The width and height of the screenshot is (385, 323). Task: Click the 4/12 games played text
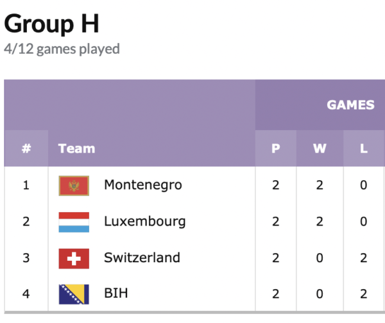click(x=62, y=49)
